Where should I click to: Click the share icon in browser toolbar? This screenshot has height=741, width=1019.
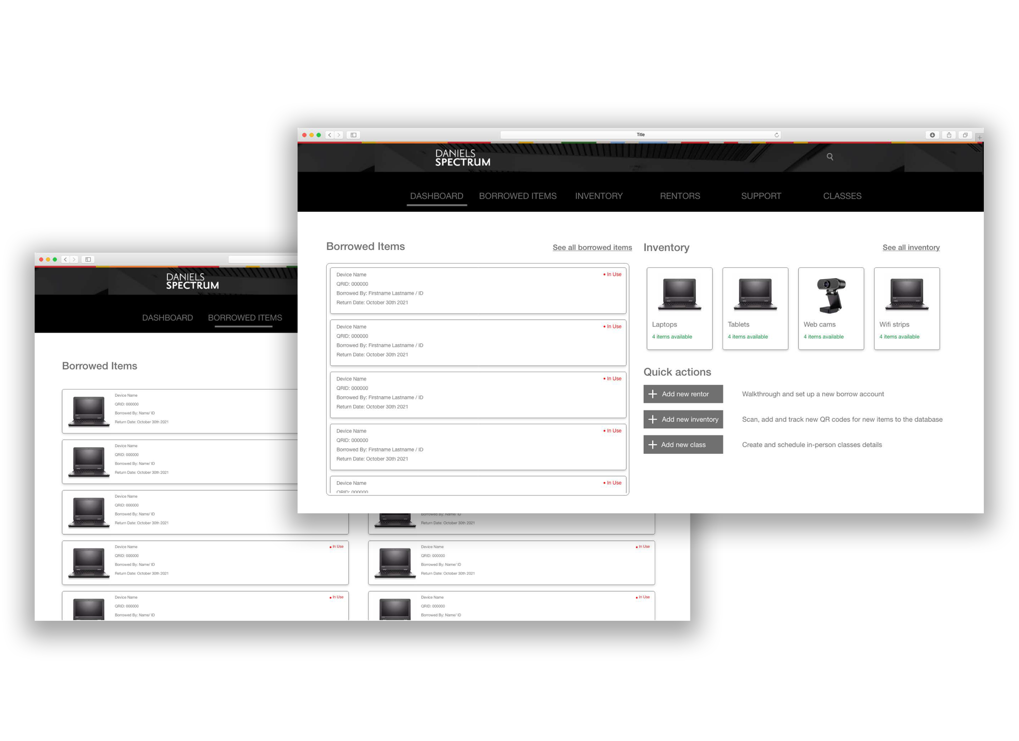[x=949, y=135]
